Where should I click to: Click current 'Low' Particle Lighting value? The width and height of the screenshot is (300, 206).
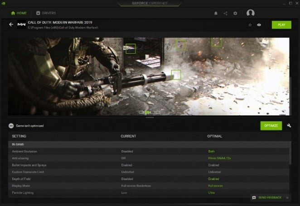coord(124,192)
